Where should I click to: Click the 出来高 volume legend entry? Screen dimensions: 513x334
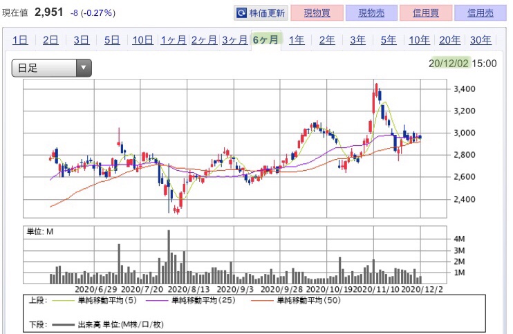click(x=120, y=324)
